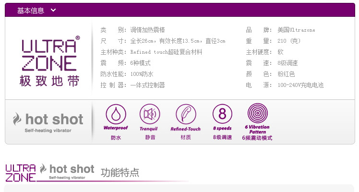Image resolution: width=359 pixels, height=192 pixels.
Task: Click the 粉红色 color value text
Action: (x=286, y=74)
